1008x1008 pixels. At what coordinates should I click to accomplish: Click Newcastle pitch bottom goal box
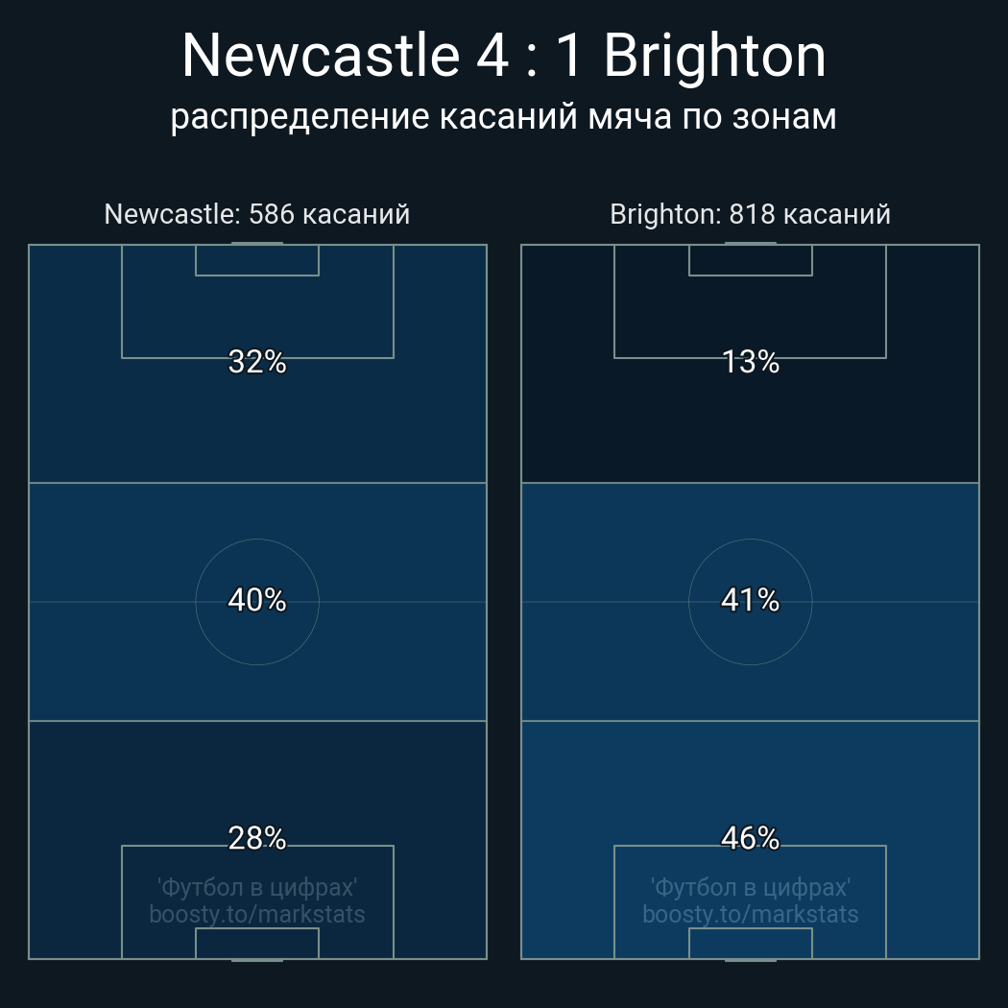[257, 943]
